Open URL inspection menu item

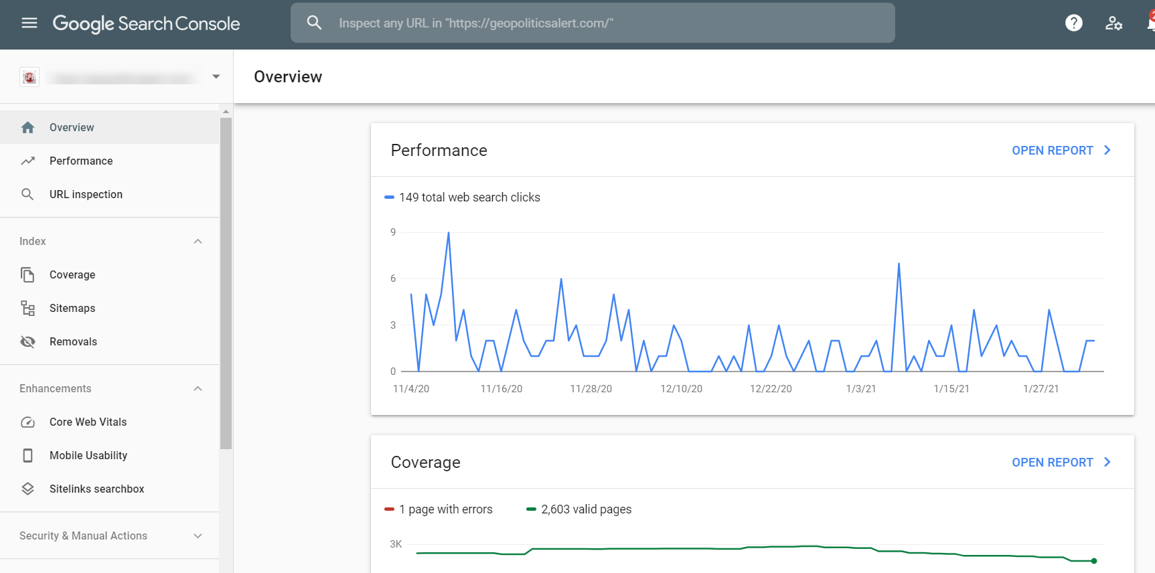point(110,194)
